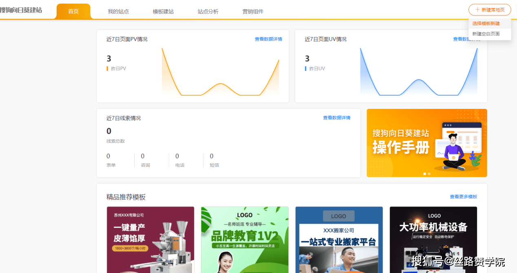Select first banner carousel dot
Viewport: 517px width, 273px height.
pyautogui.click(x=425, y=174)
